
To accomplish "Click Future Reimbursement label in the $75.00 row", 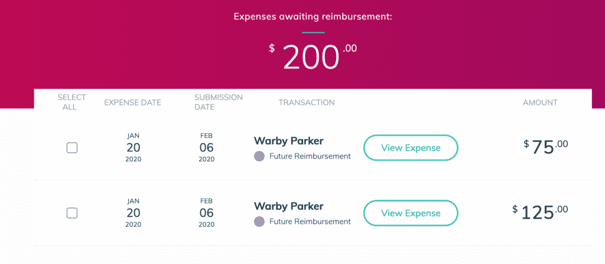I will (310, 156).
